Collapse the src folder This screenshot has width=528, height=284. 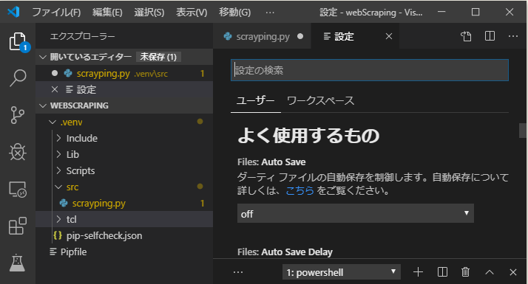(59, 187)
